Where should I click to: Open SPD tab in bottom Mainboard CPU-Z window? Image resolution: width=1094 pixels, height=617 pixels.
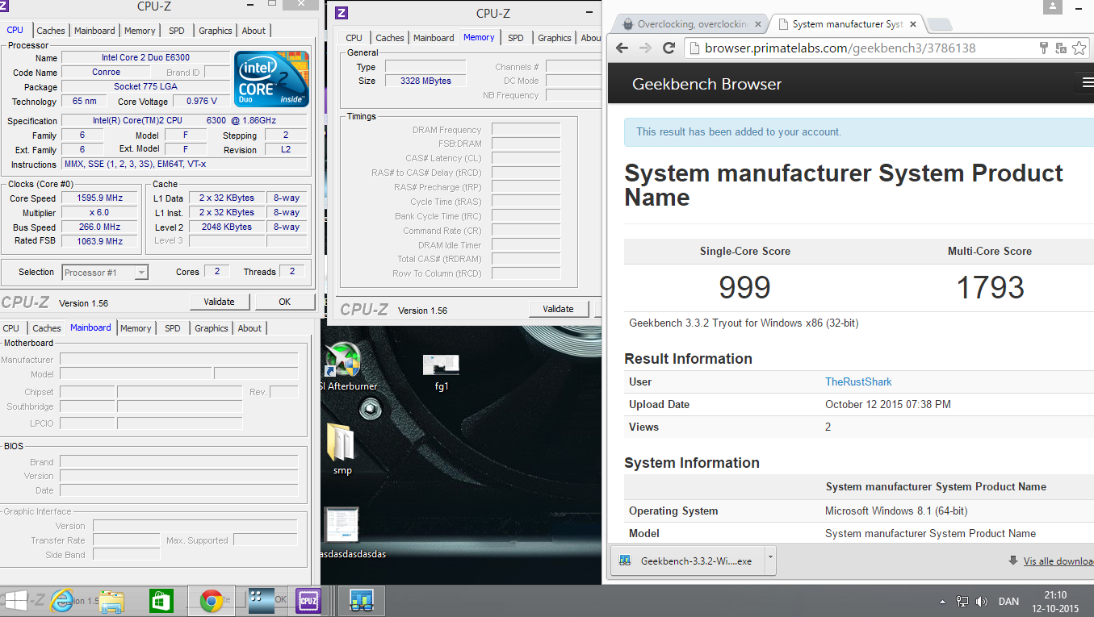click(x=172, y=328)
